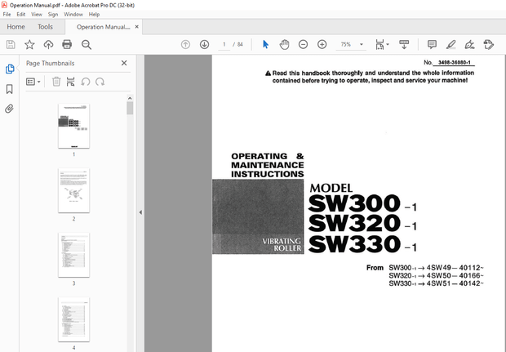Open the View menu
Image resolution: width=506 pixels, height=352 pixels.
click(x=37, y=14)
